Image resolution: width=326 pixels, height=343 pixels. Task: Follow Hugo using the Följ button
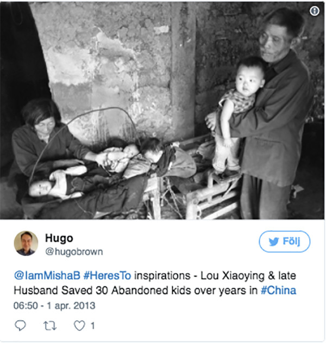coord(284,241)
